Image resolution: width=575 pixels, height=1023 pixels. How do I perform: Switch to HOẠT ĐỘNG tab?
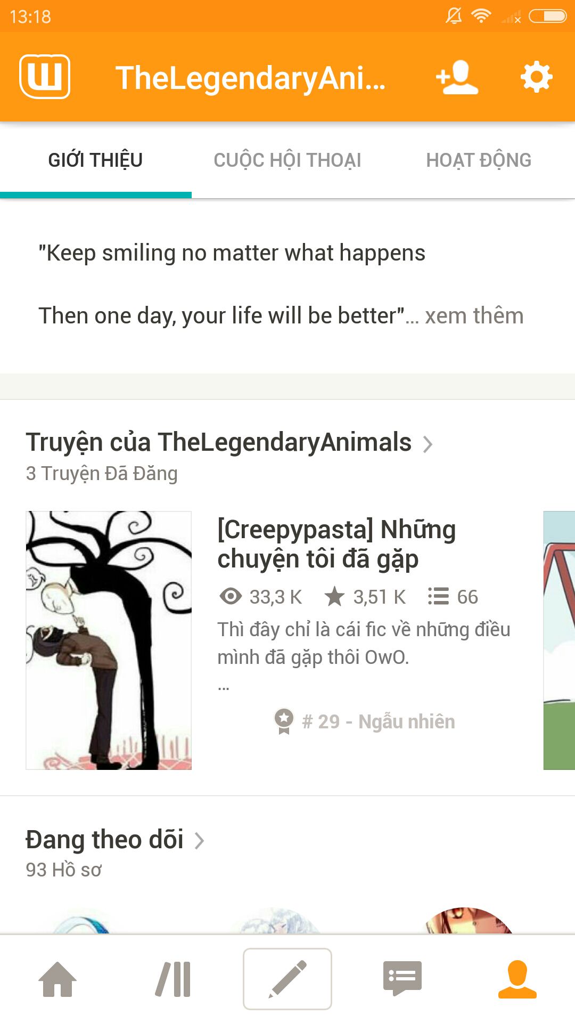[x=479, y=160]
